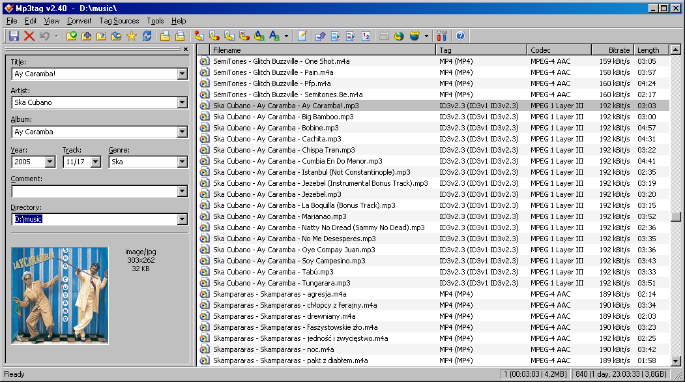
Task: Open the Undo history dropdown arrow
Action: point(56,37)
